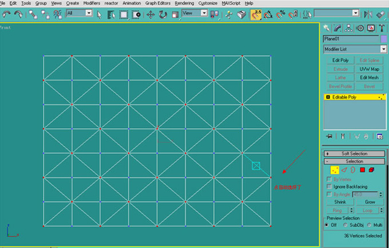
Task: Select the Off preview selection radio
Action: pyautogui.click(x=327, y=225)
